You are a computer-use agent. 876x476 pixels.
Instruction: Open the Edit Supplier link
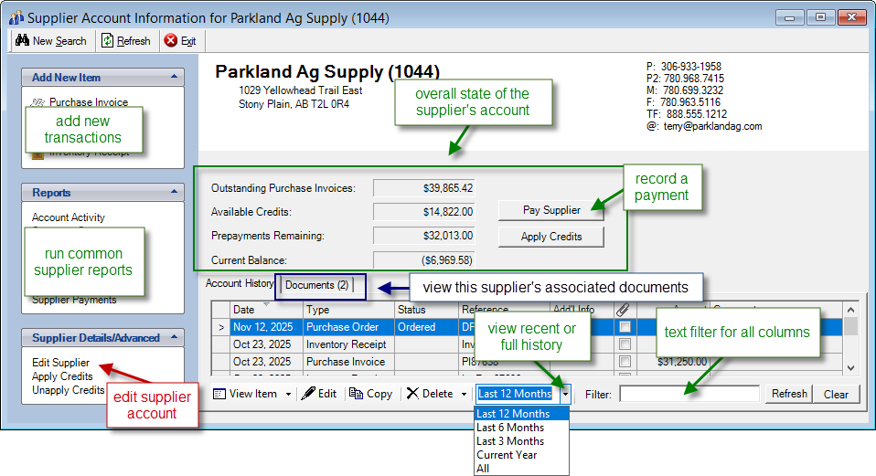coord(60,363)
